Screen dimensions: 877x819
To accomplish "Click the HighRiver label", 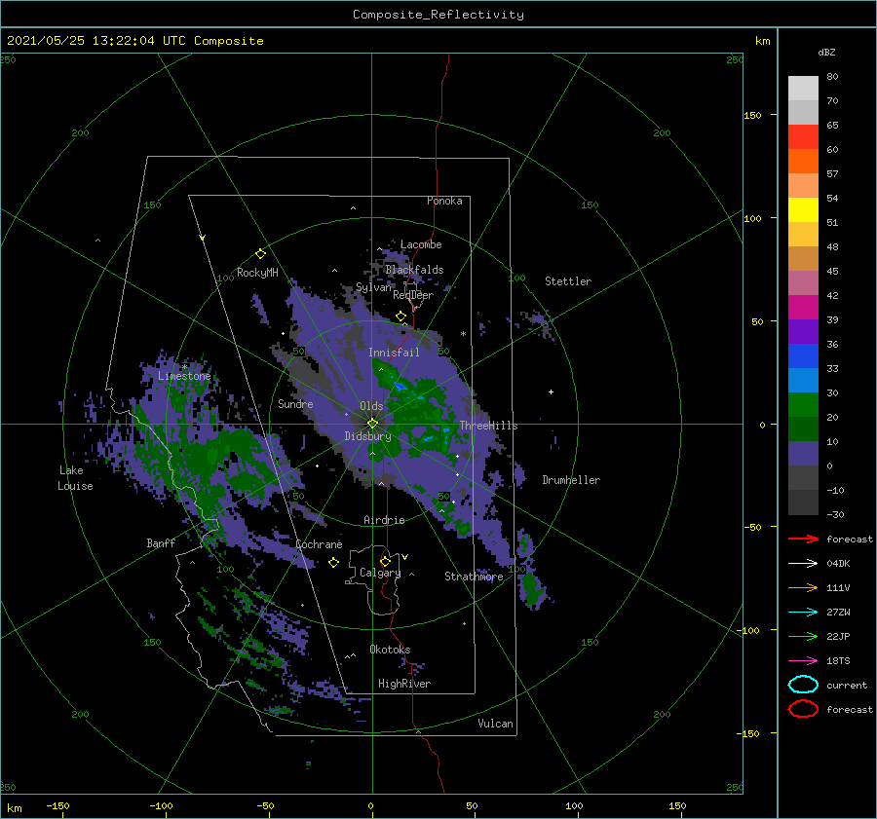I will (403, 684).
